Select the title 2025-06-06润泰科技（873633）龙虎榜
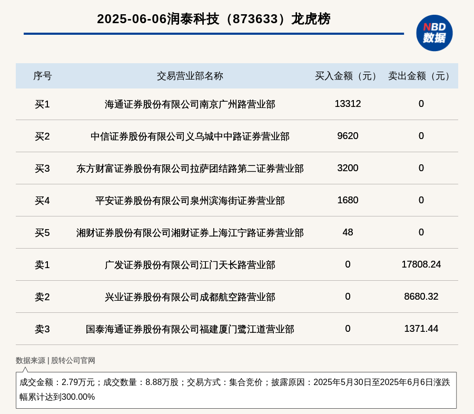The height and width of the screenshot is (414, 474). pos(214,19)
